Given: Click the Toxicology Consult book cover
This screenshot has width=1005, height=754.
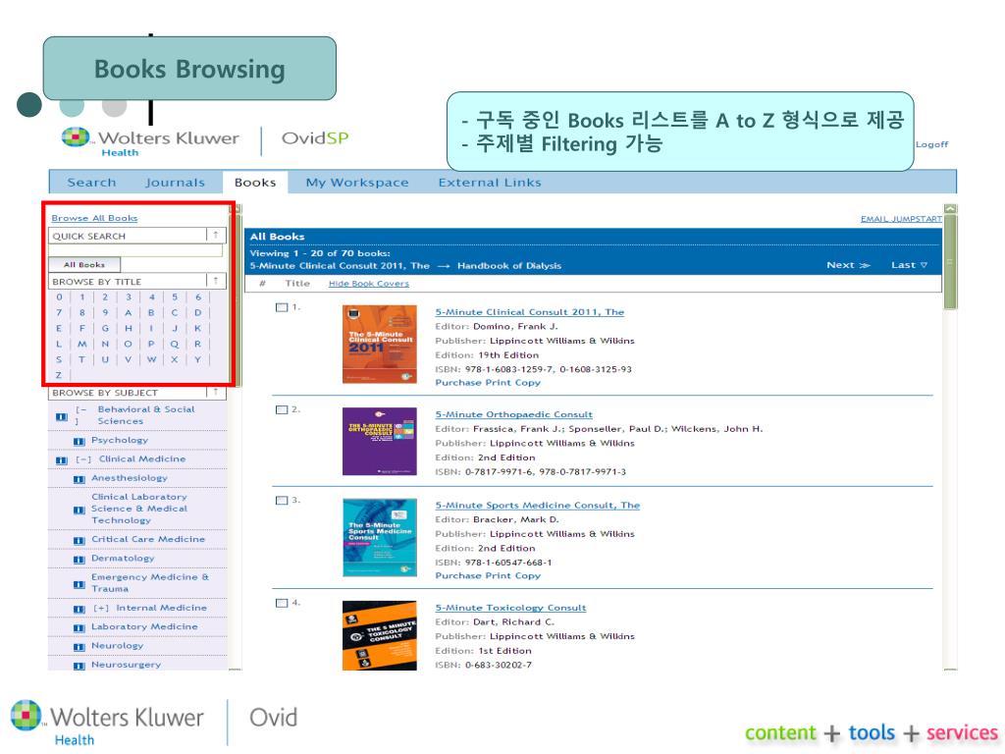Looking at the screenshot, I should point(380,635).
